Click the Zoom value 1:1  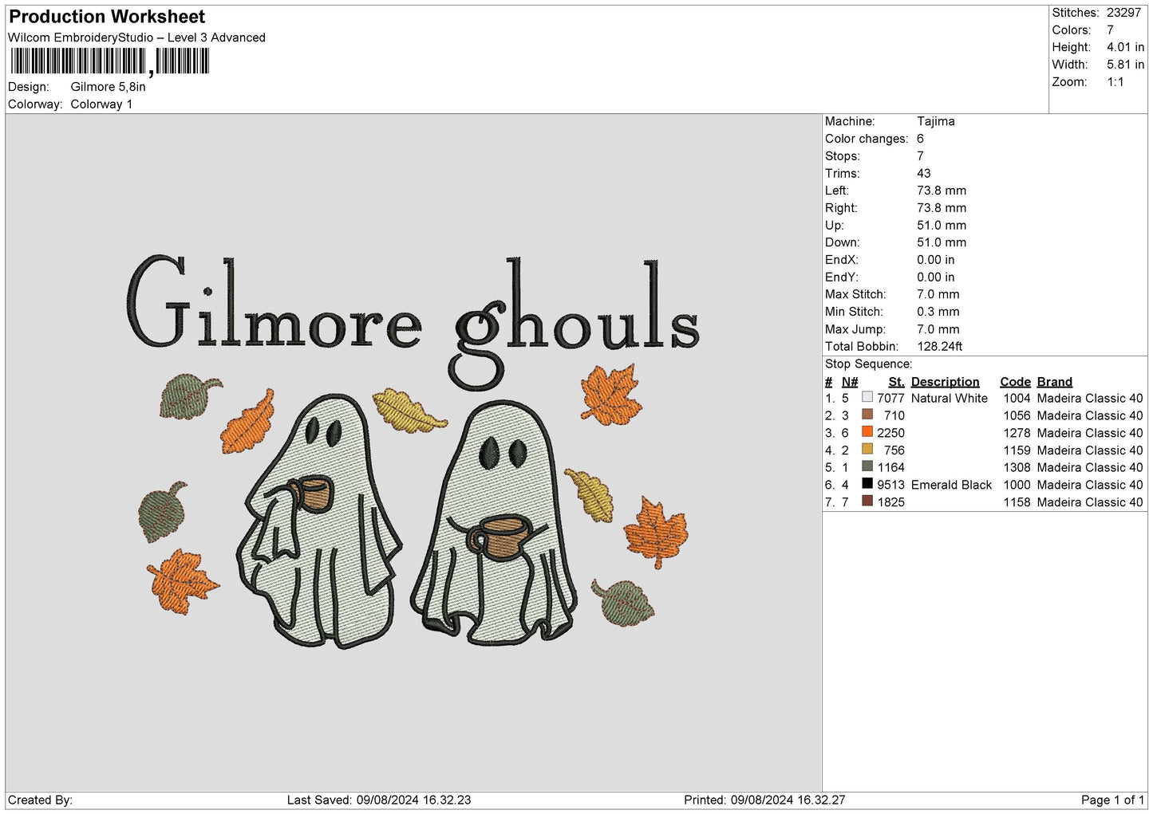point(1115,82)
